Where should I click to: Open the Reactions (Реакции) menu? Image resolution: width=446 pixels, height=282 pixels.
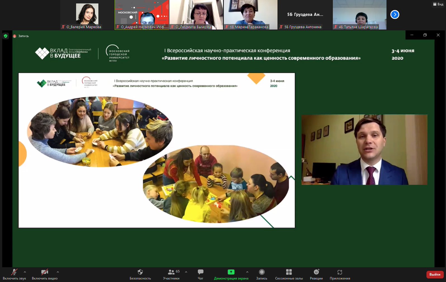point(316,272)
